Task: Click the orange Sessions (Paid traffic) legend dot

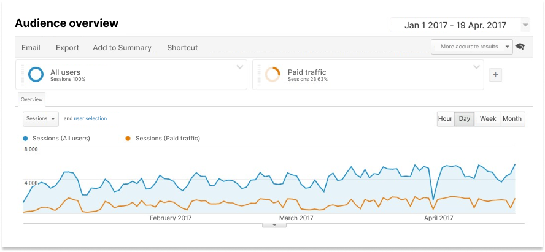Action: 128,139
